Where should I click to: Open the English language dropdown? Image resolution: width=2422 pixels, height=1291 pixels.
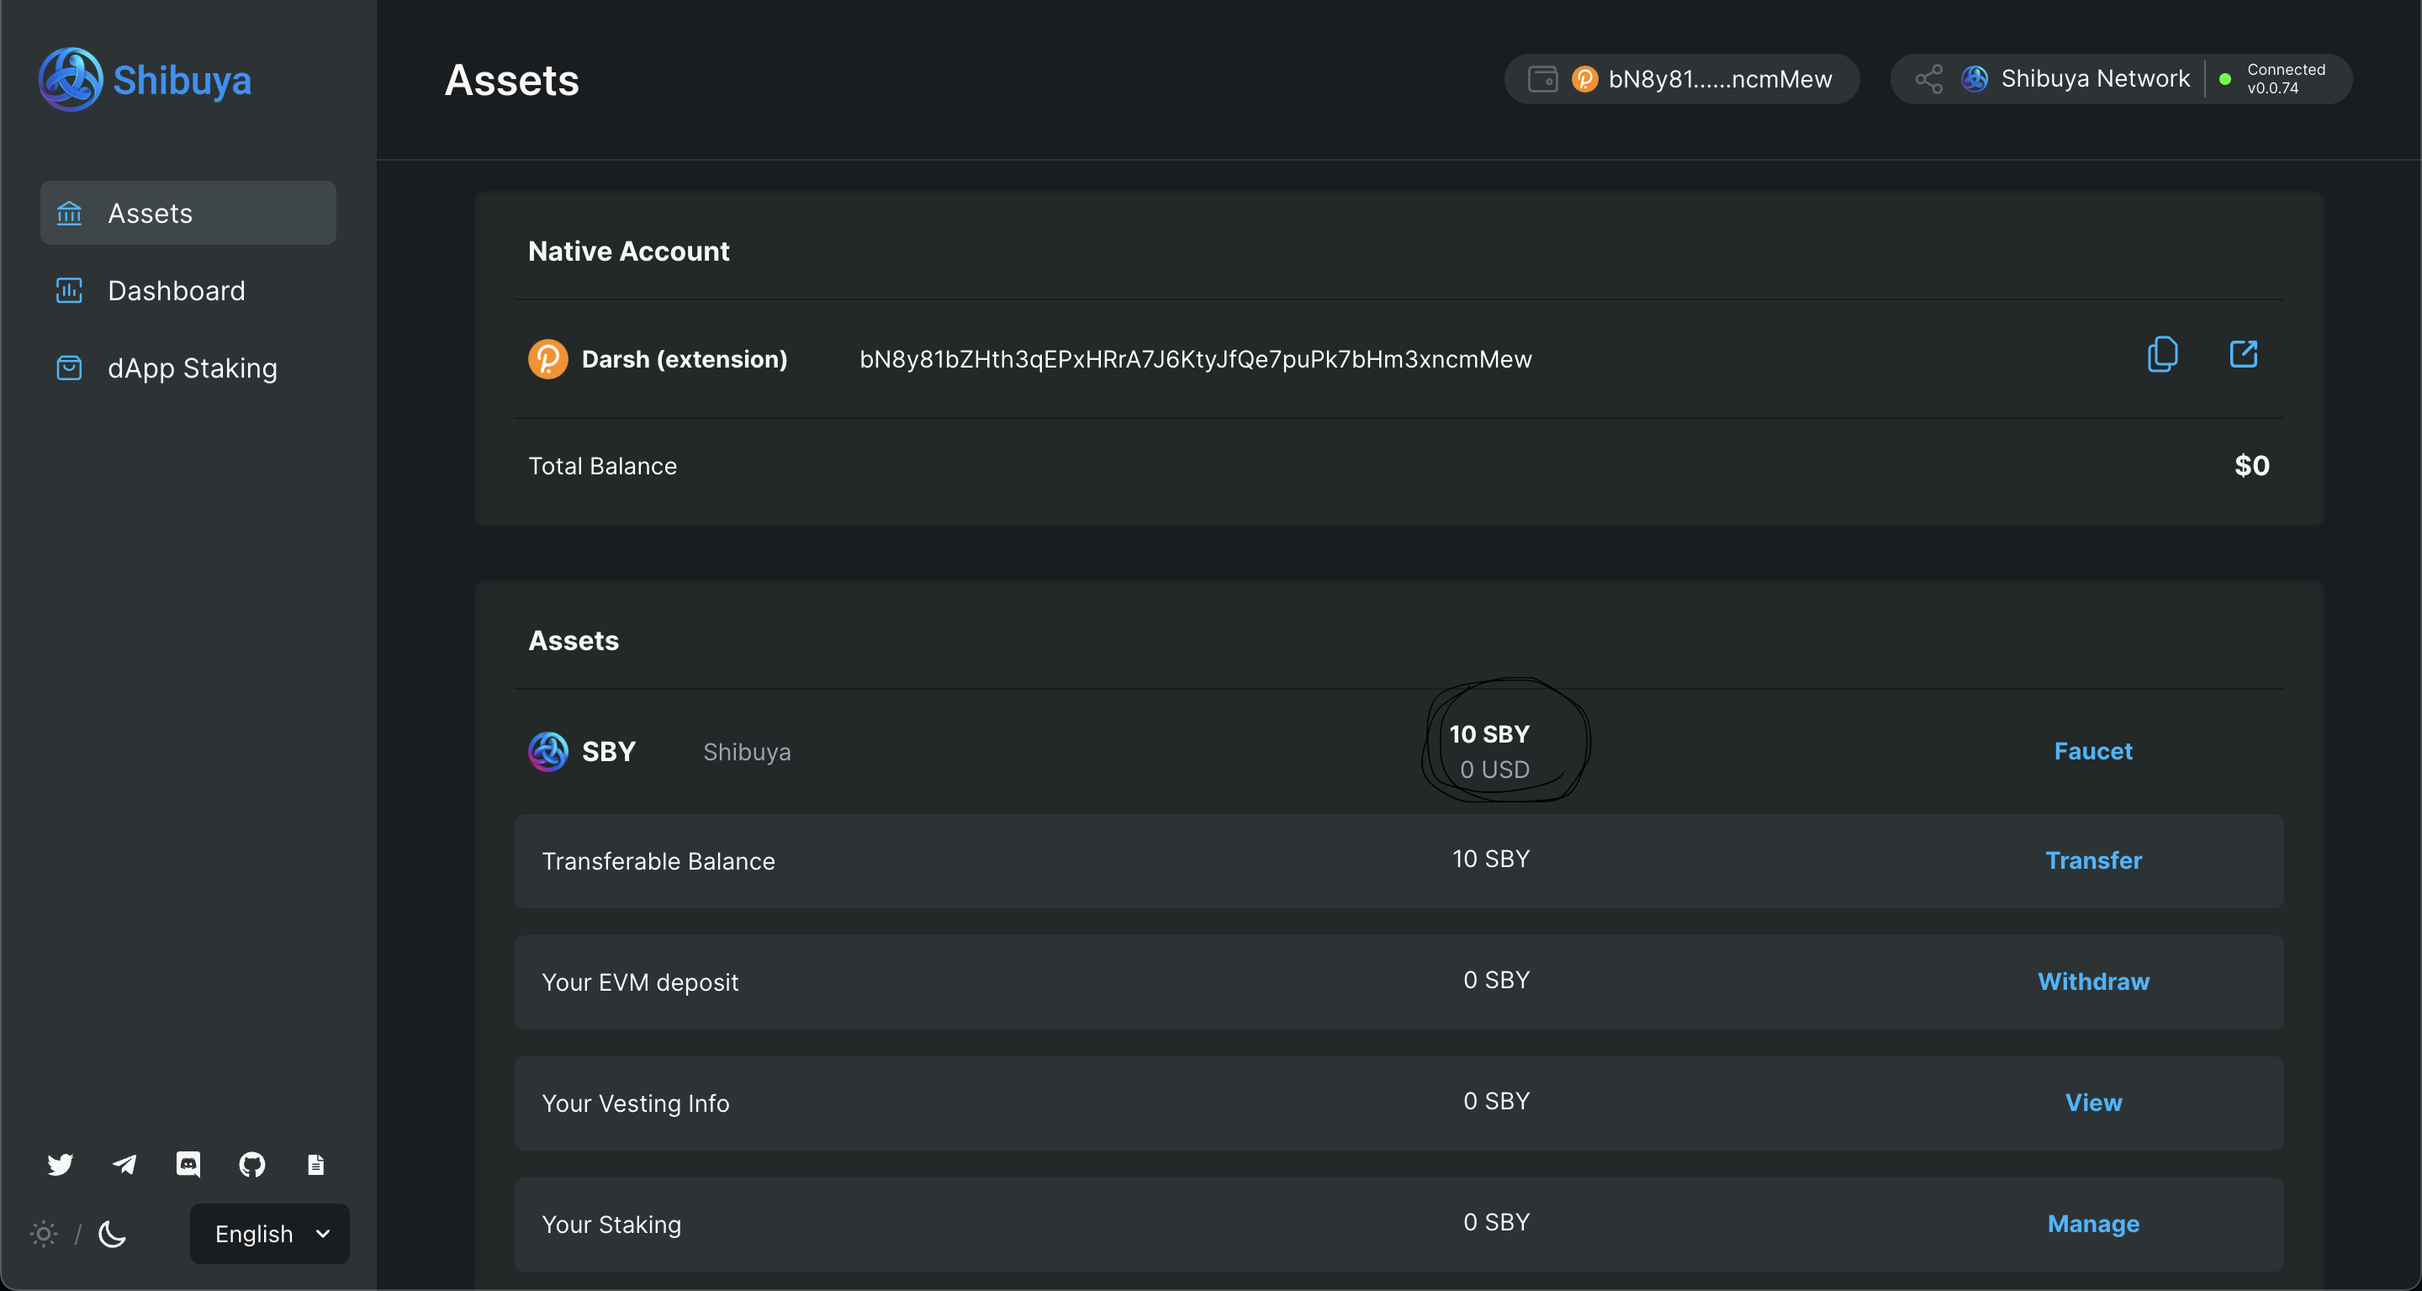point(270,1234)
